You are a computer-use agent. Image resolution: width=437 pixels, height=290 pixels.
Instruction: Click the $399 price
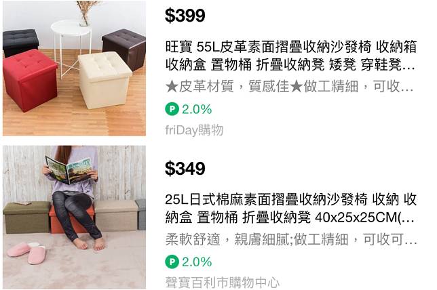point(185,16)
